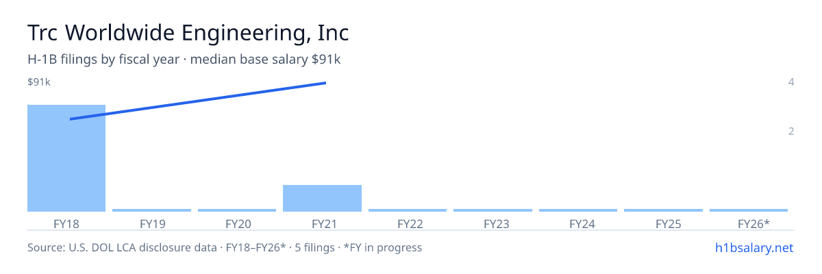Image resolution: width=822 pixels, height=274 pixels.
Task: Click the DOL LCA source footnote
Action: click(x=225, y=247)
